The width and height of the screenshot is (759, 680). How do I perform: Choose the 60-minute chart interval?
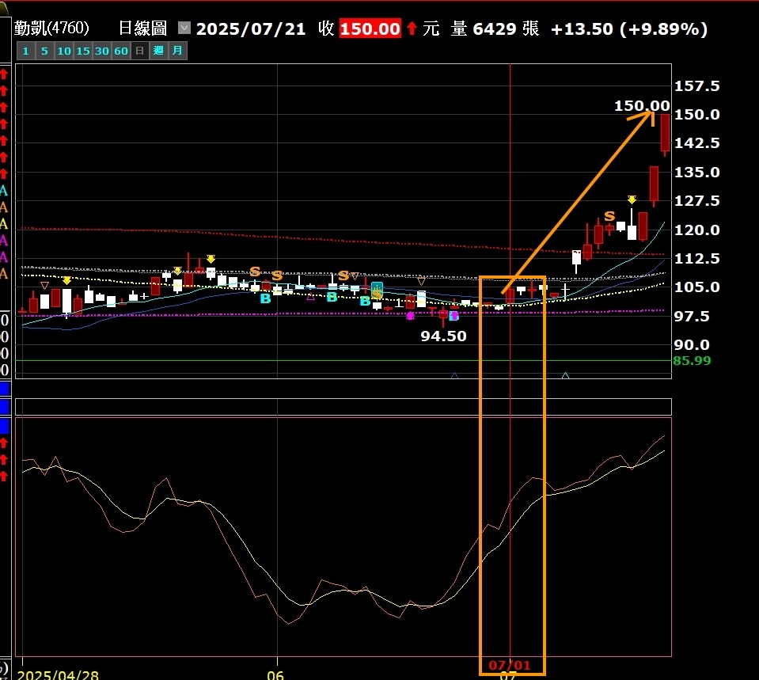pyautogui.click(x=121, y=51)
